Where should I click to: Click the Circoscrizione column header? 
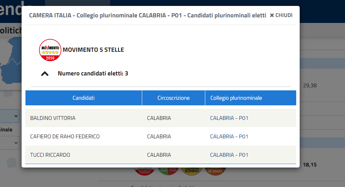coord(174,98)
